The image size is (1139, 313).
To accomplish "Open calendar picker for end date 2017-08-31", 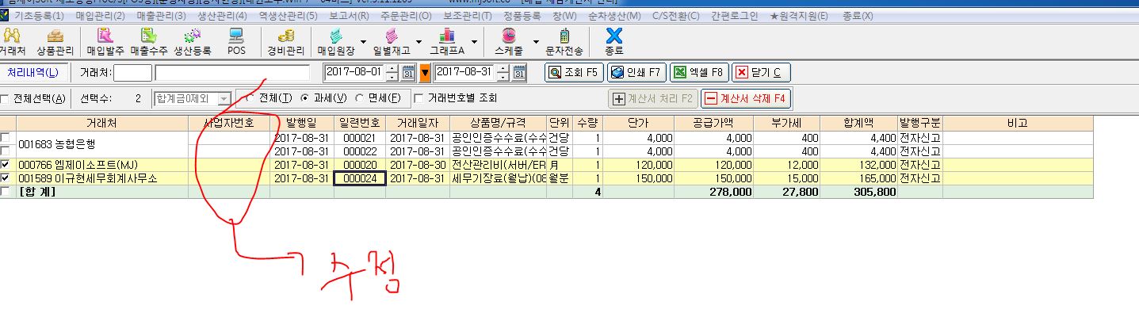I will point(519,73).
